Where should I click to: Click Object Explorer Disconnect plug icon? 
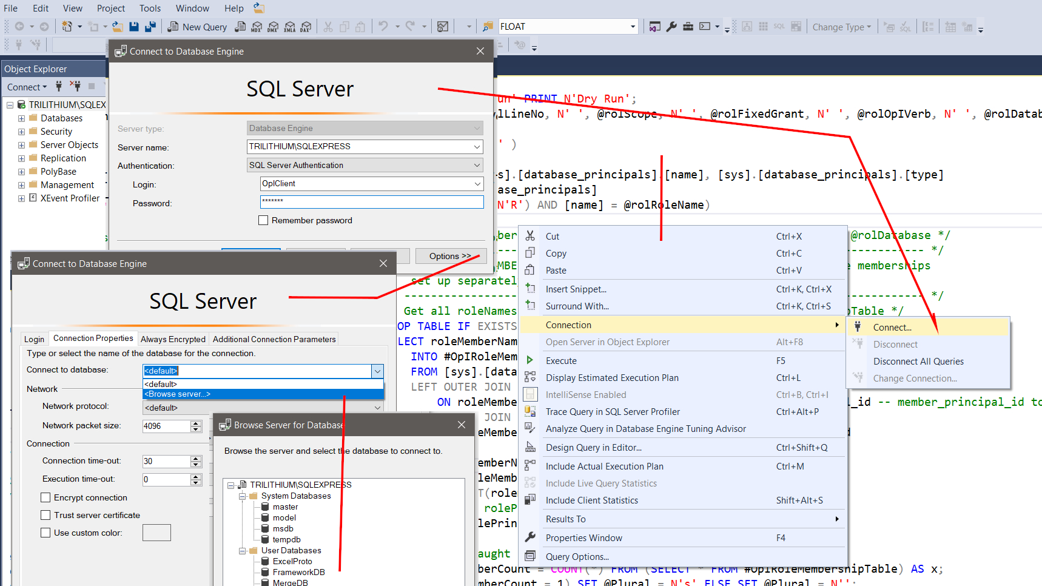tap(75, 86)
